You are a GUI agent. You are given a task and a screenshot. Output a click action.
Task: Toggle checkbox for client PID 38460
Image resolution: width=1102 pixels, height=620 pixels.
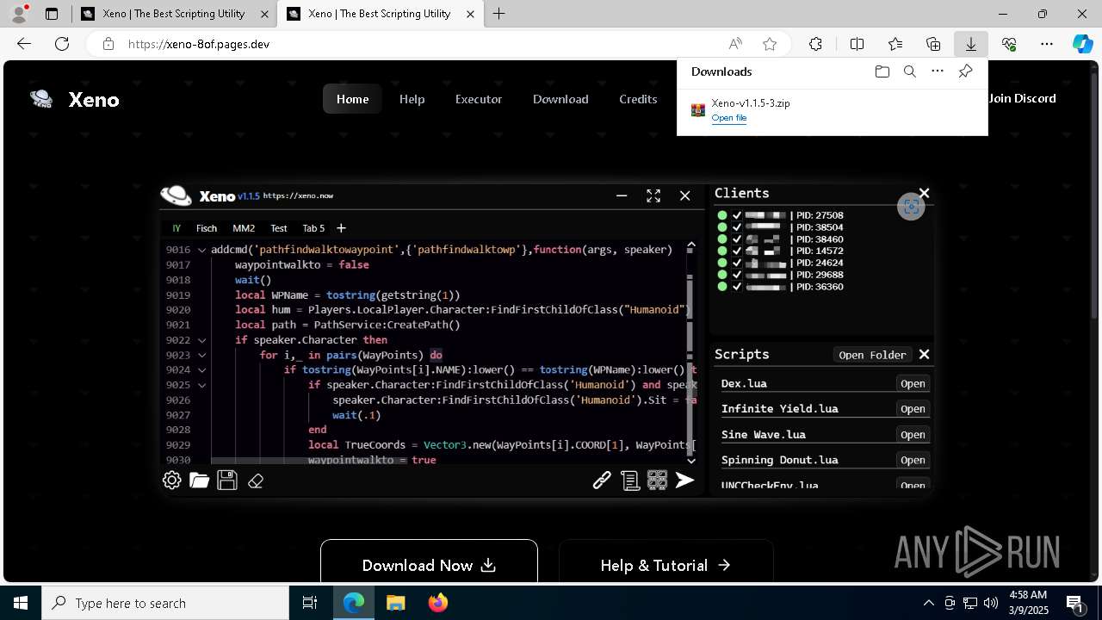[x=737, y=239]
